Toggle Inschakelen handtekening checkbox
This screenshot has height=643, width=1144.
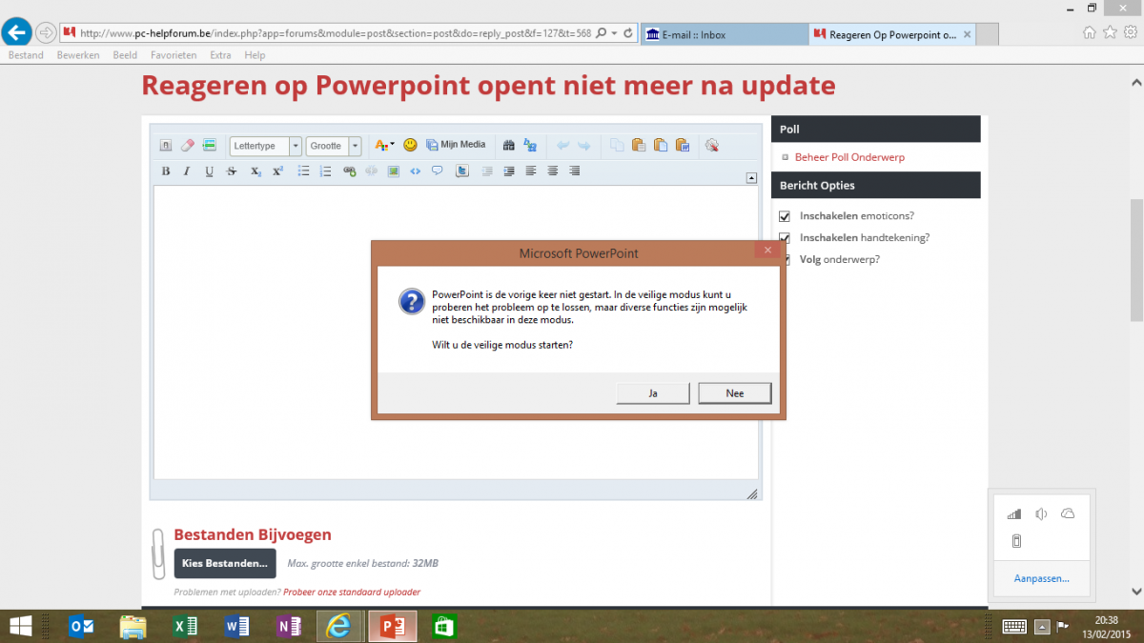[785, 237]
